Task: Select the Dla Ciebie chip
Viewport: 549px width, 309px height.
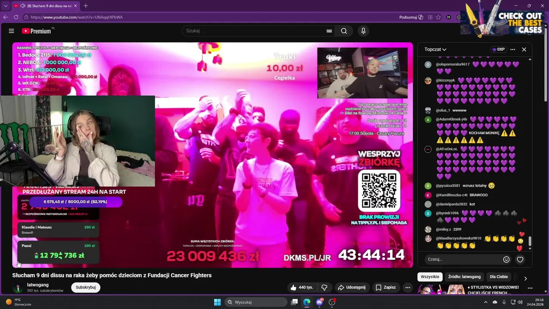Action: point(498,277)
